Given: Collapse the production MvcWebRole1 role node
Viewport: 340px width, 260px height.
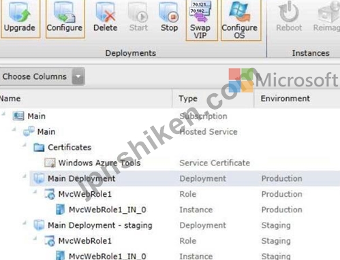Looking at the screenshot, I should coord(35,192).
